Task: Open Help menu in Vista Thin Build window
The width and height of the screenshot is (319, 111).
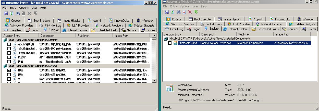Action: coord(43,8)
